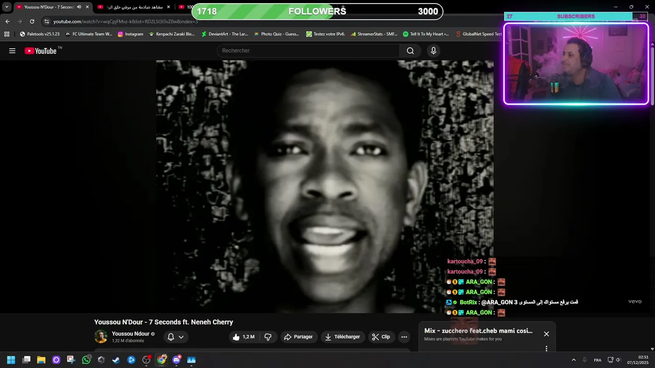
Task: Expand the notification bell dropdown
Action: click(x=176, y=337)
